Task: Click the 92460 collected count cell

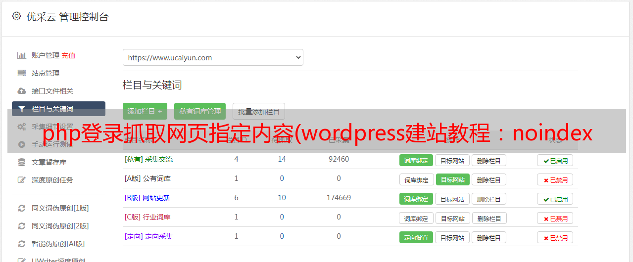Action: [339, 159]
